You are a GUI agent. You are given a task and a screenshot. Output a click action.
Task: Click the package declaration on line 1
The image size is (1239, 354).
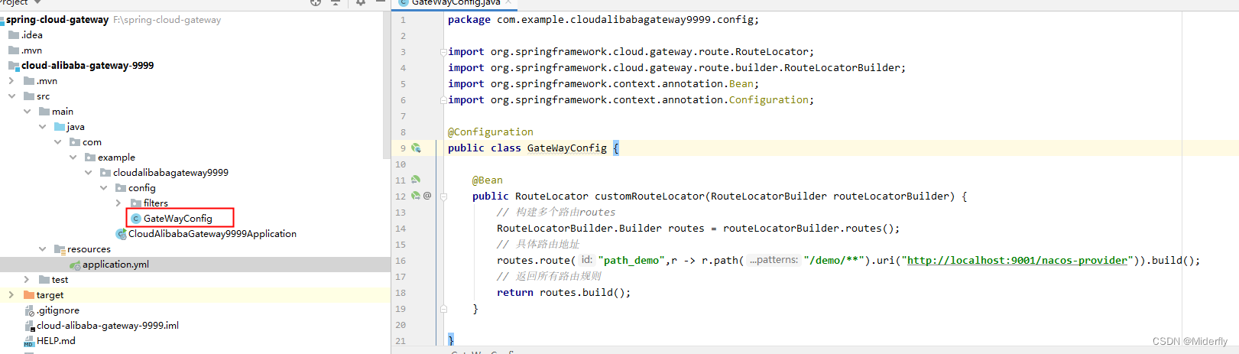click(x=604, y=20)
